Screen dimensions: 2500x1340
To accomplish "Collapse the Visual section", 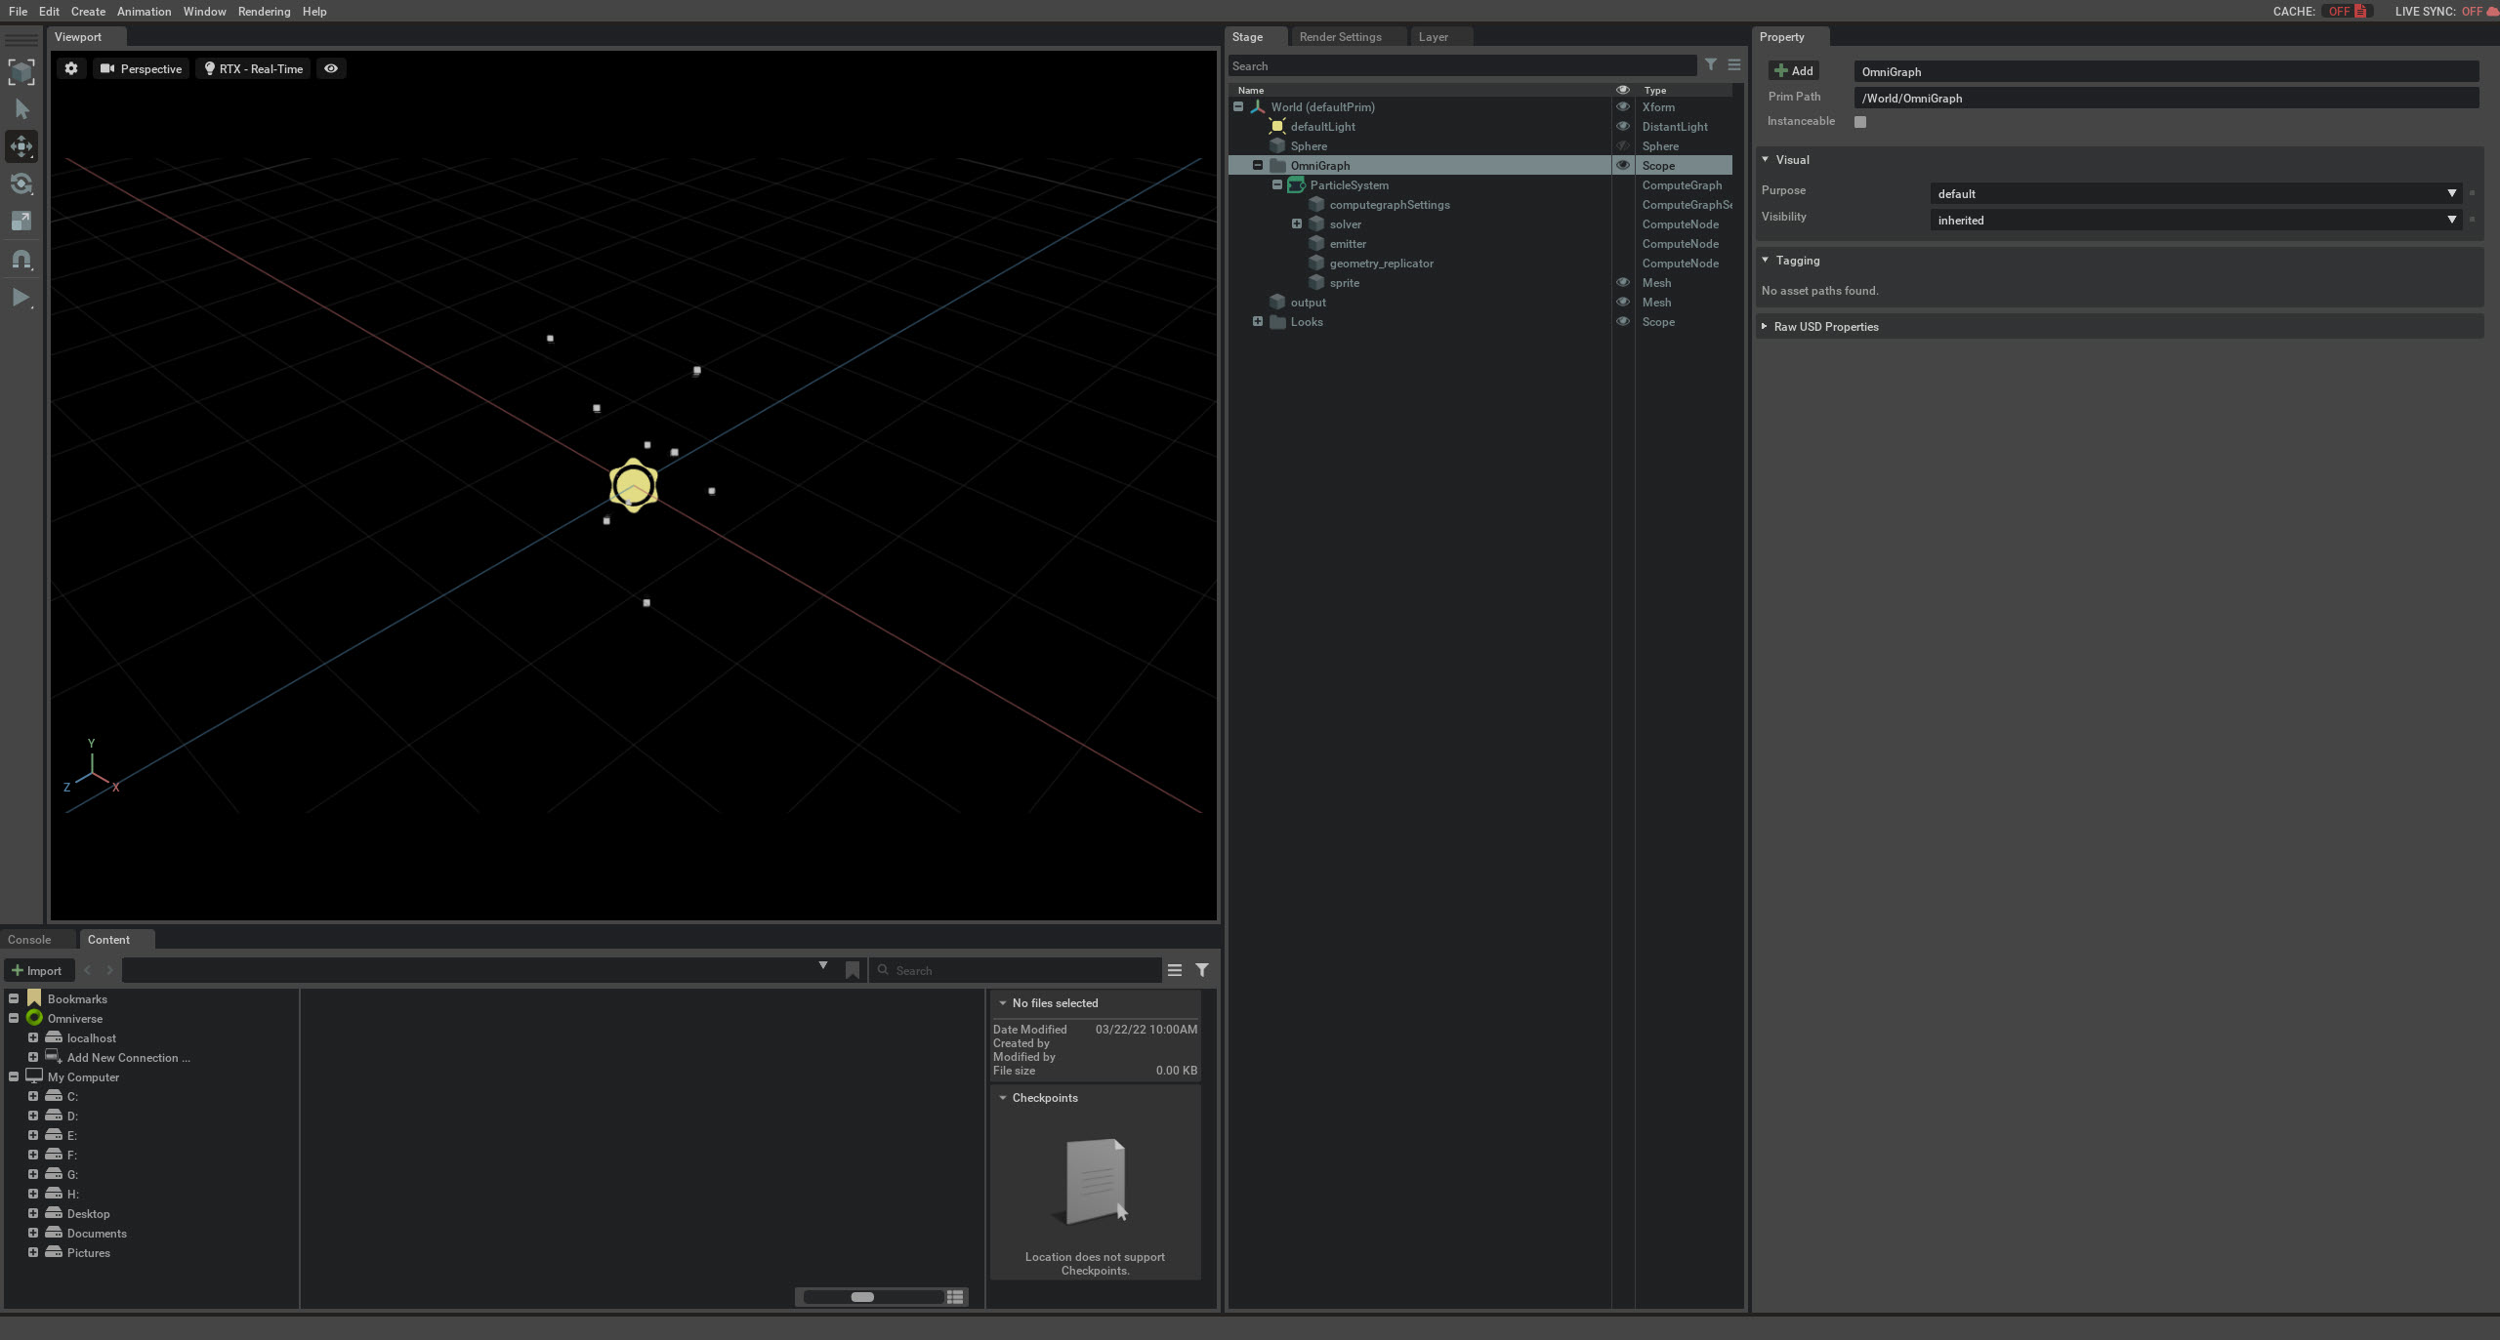I will (x=1766, y=159).
